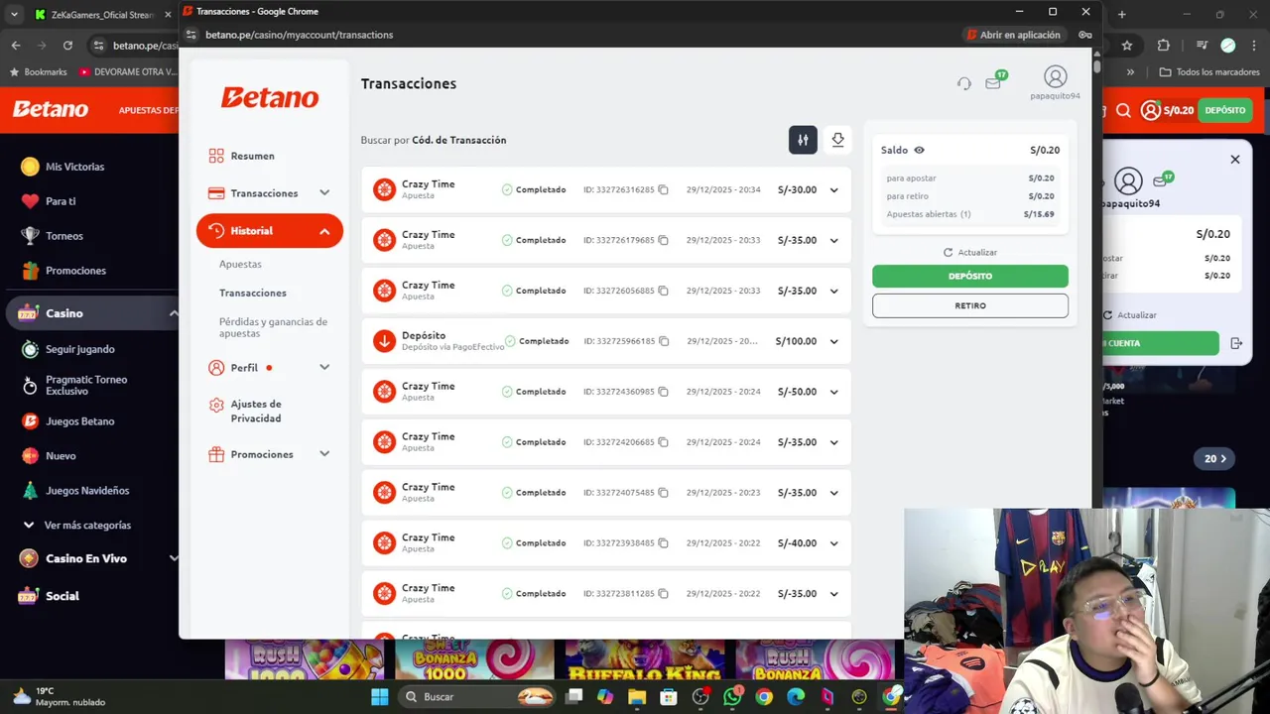Copy transaction ID 332724360985
The image size is (1270, 714).
pyautogui.click(x=664, y=392)
